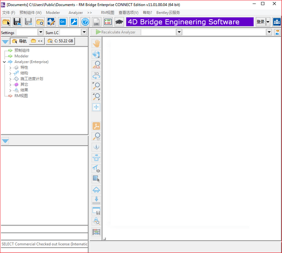Click the 3D rotate view icon
This screenshot has width=282, height=253.
(x=96, y=75)
